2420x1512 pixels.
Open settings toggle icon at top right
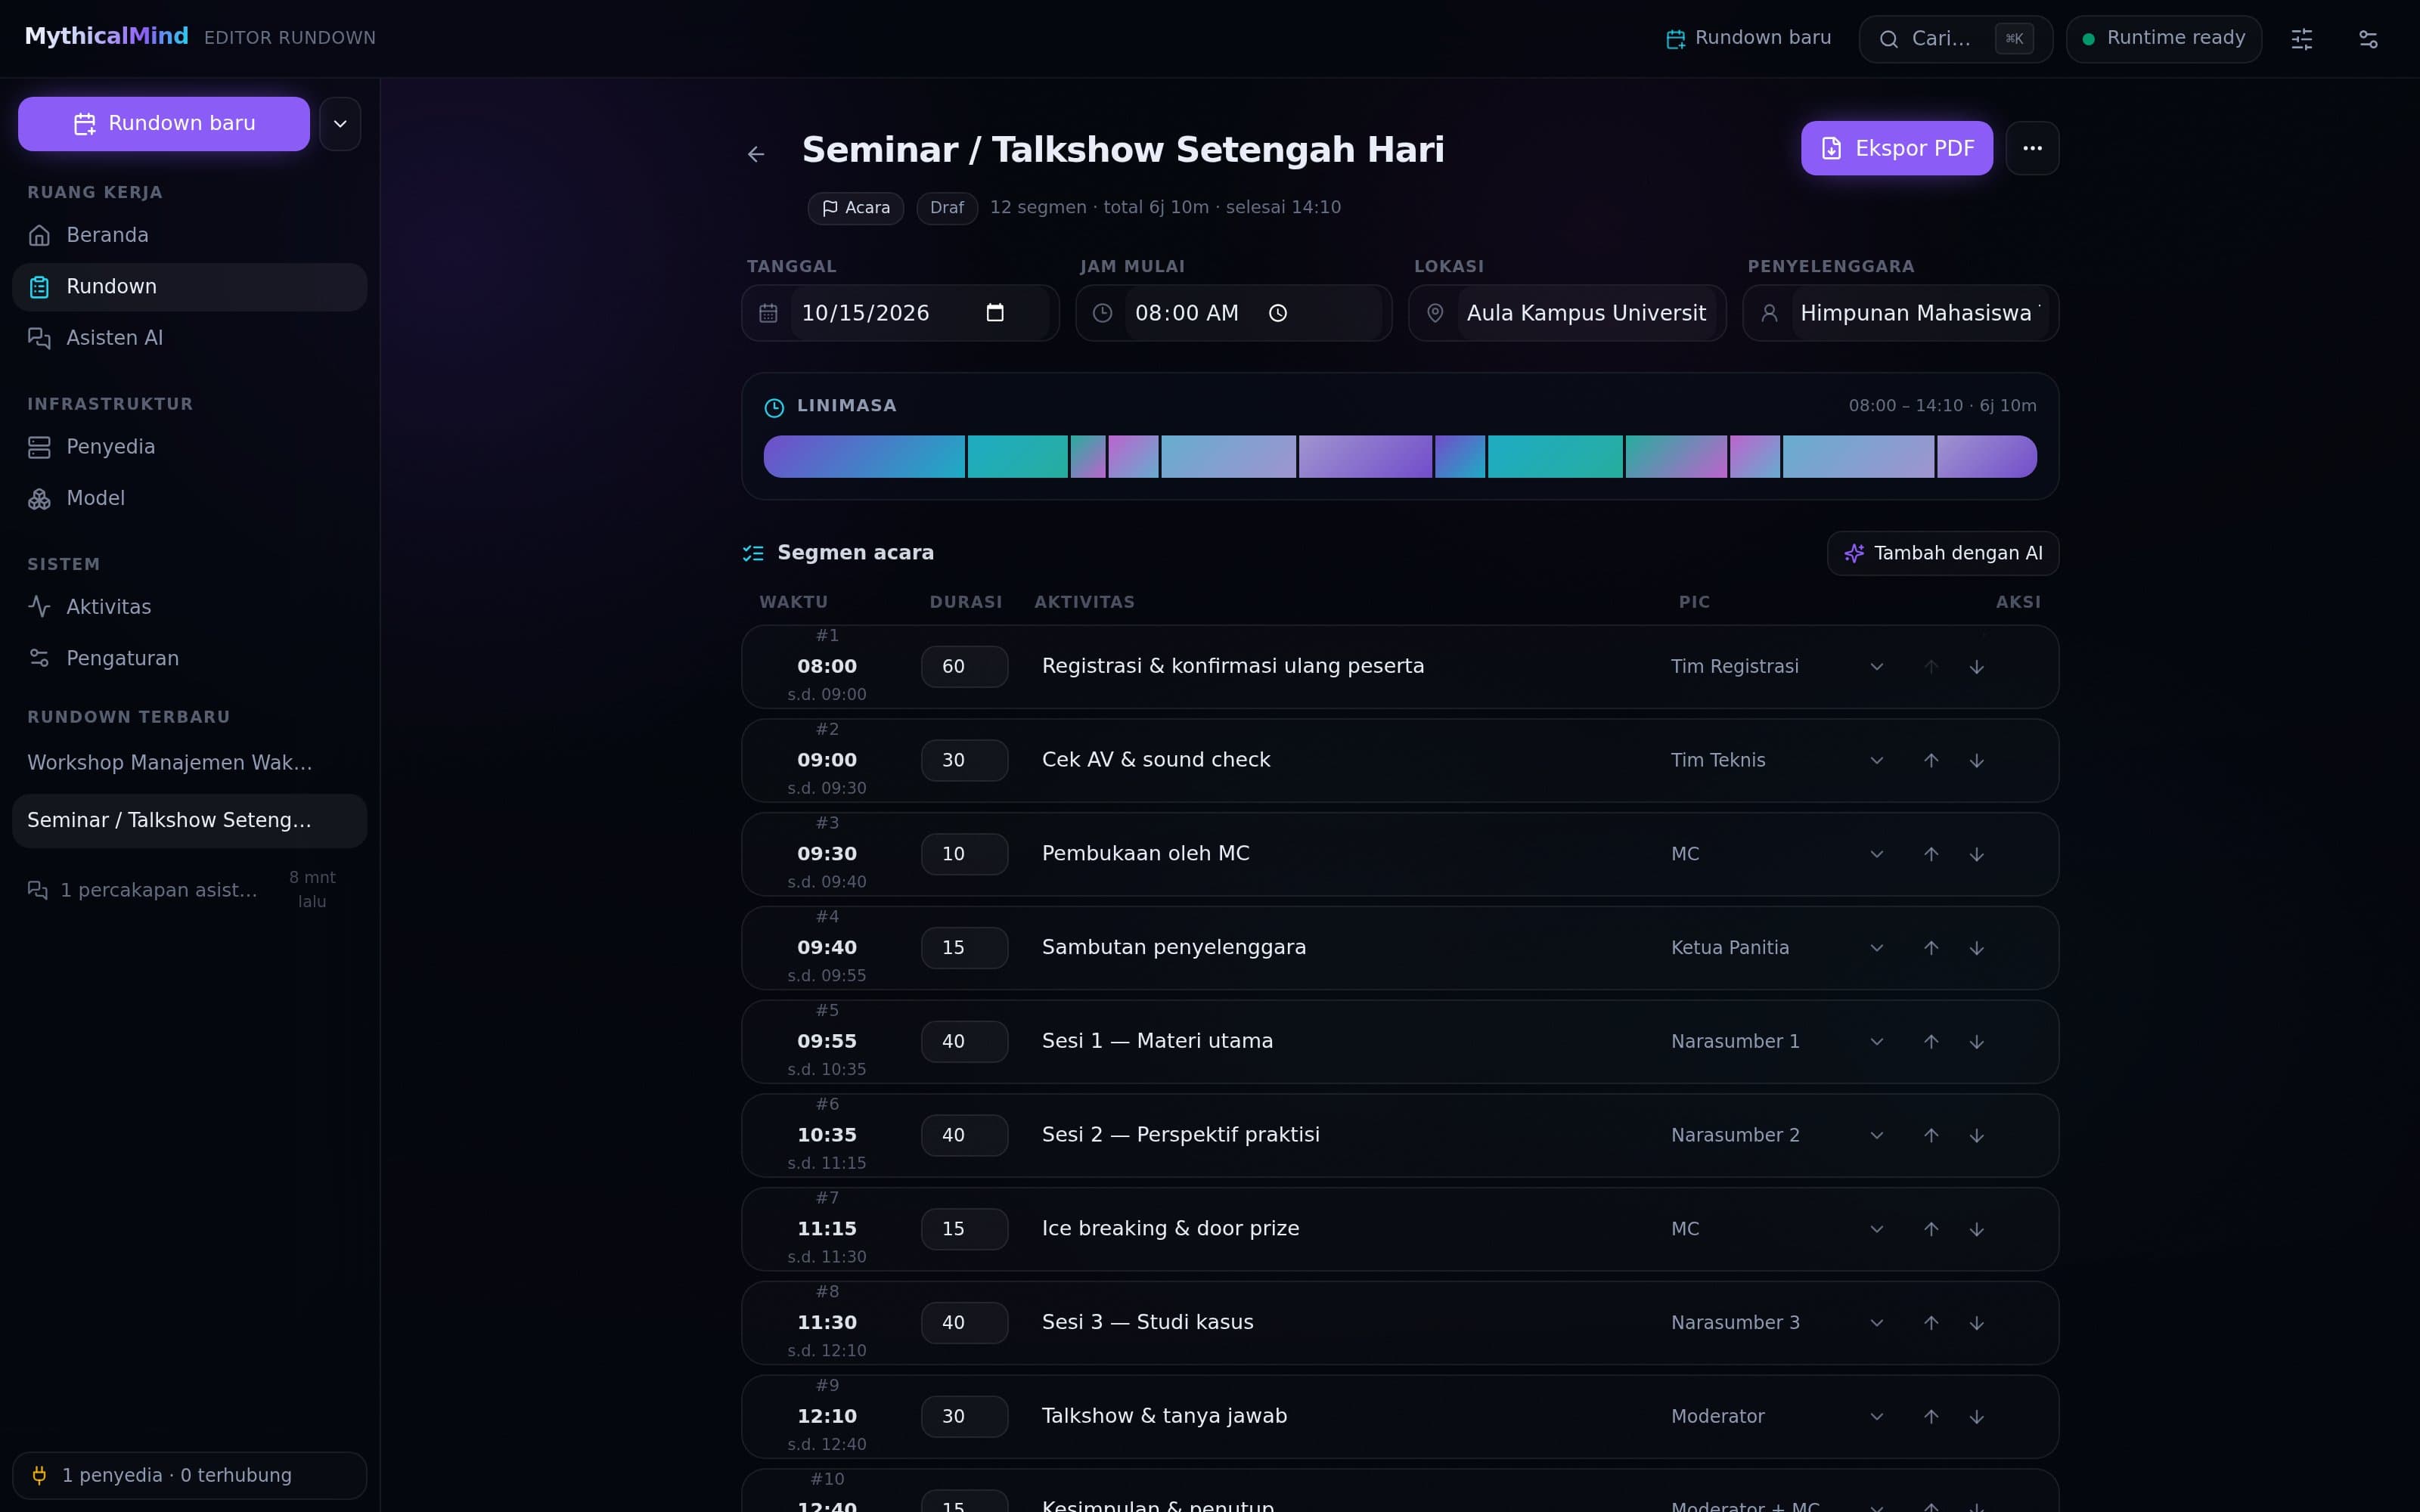click(2368, 39)
